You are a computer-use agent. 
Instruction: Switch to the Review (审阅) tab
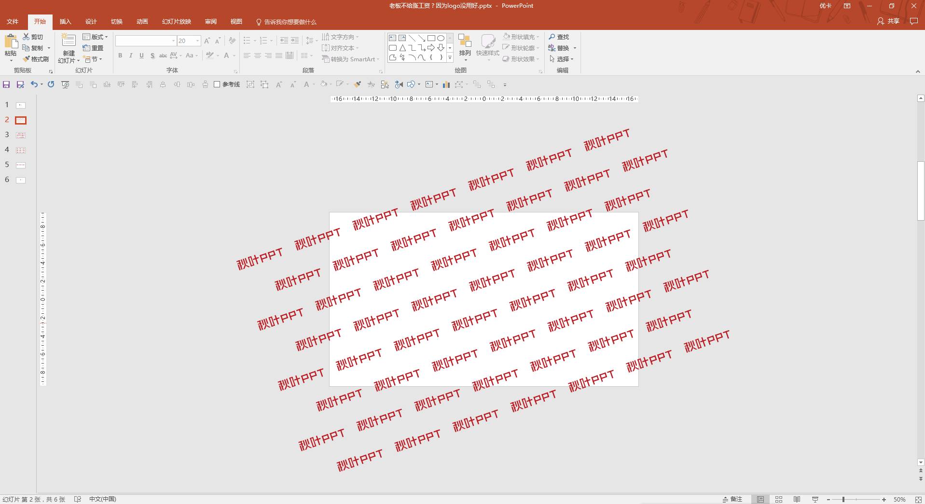(210, 22)
